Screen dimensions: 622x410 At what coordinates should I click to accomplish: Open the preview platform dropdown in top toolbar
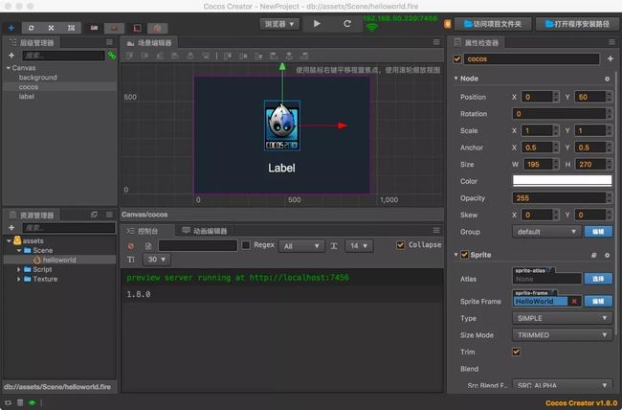pyautogui.click(x=279, y=24)
